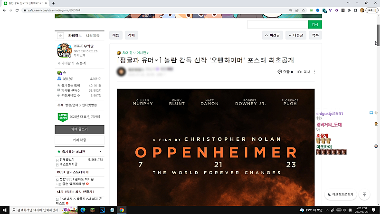Click the cafe search input field

(278, 25)
